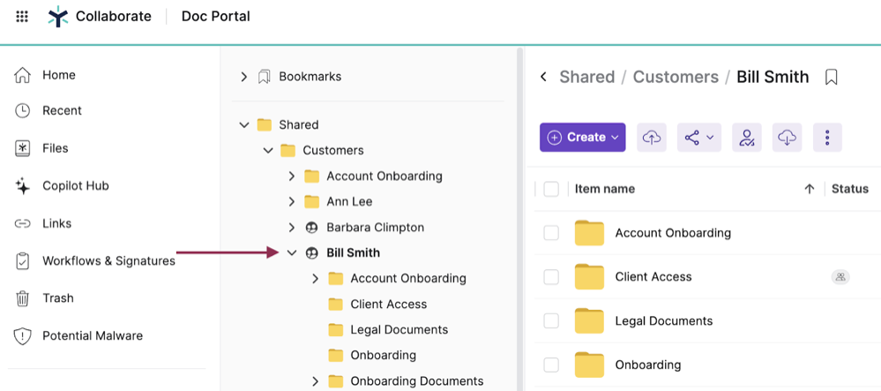Navigate to Shared breadcrumb
This screenshot has height=391, width=881.
pyautogui.click(x=586, y=77)
